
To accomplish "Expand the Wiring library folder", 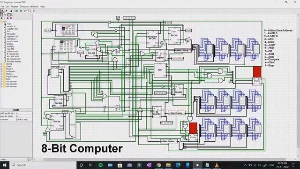I will [1, 64].
